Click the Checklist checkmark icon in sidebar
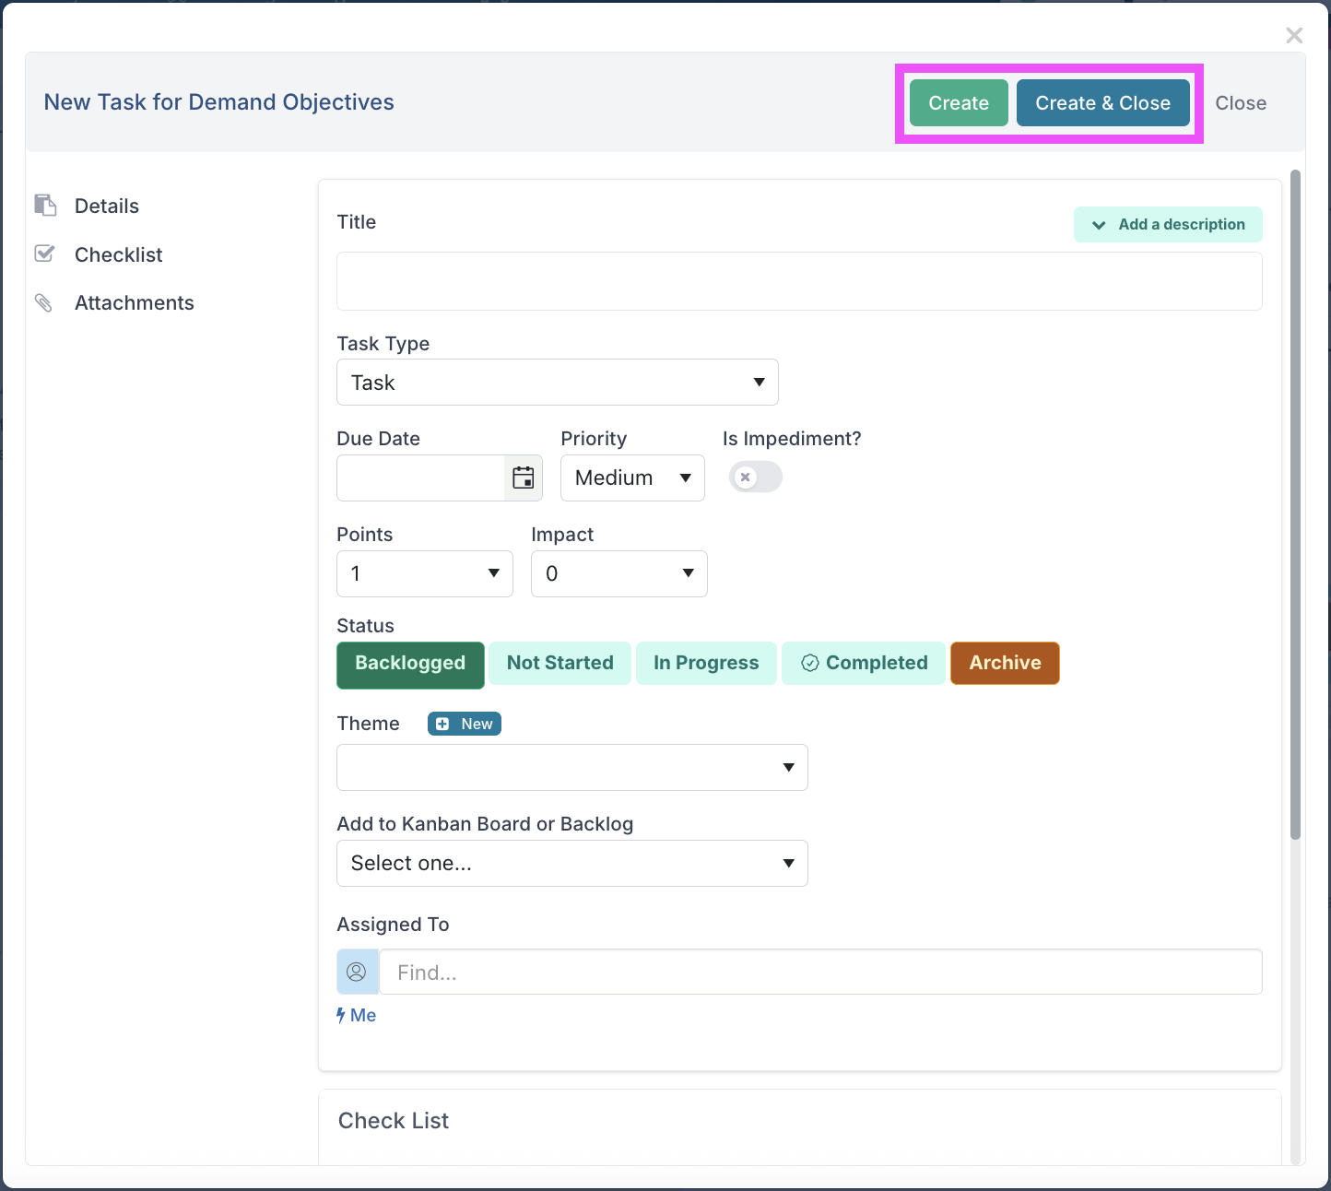1331x1191 pixels. click(44, 254)
